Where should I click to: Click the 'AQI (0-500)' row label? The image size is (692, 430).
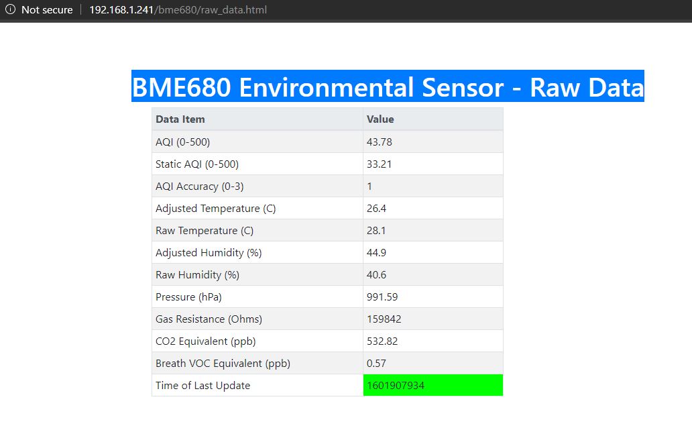pos(182,142)
